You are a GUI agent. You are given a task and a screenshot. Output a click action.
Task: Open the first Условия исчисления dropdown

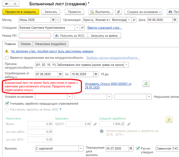point(70,97)
